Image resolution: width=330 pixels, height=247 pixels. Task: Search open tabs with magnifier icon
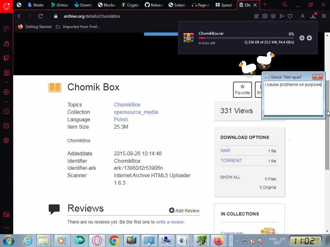tap(285, 5)
